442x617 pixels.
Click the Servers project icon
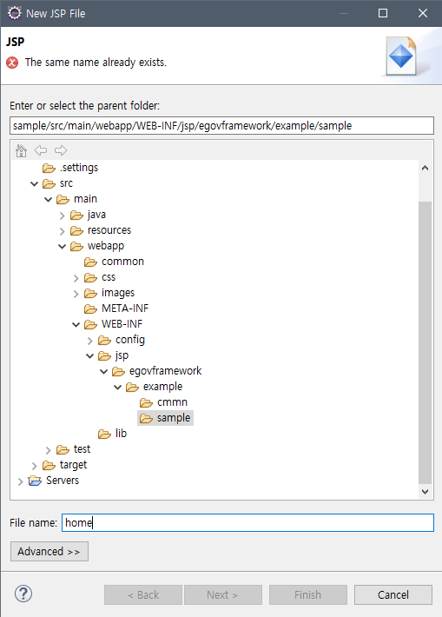click(x=35, y=481)
